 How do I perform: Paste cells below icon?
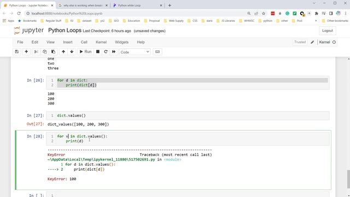coord(53,52)
